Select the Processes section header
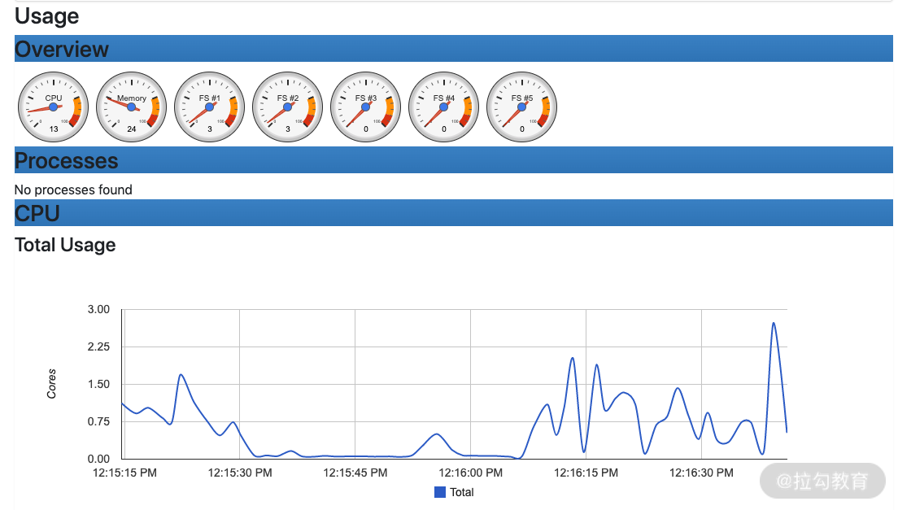The width and height of the screenshot is (898, 510). tap(67, 160)
